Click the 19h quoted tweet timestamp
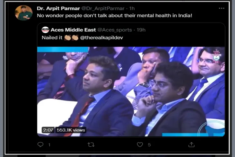Image resolution: width=235 pixels, height=157 pixels. (x=141, y=30)
